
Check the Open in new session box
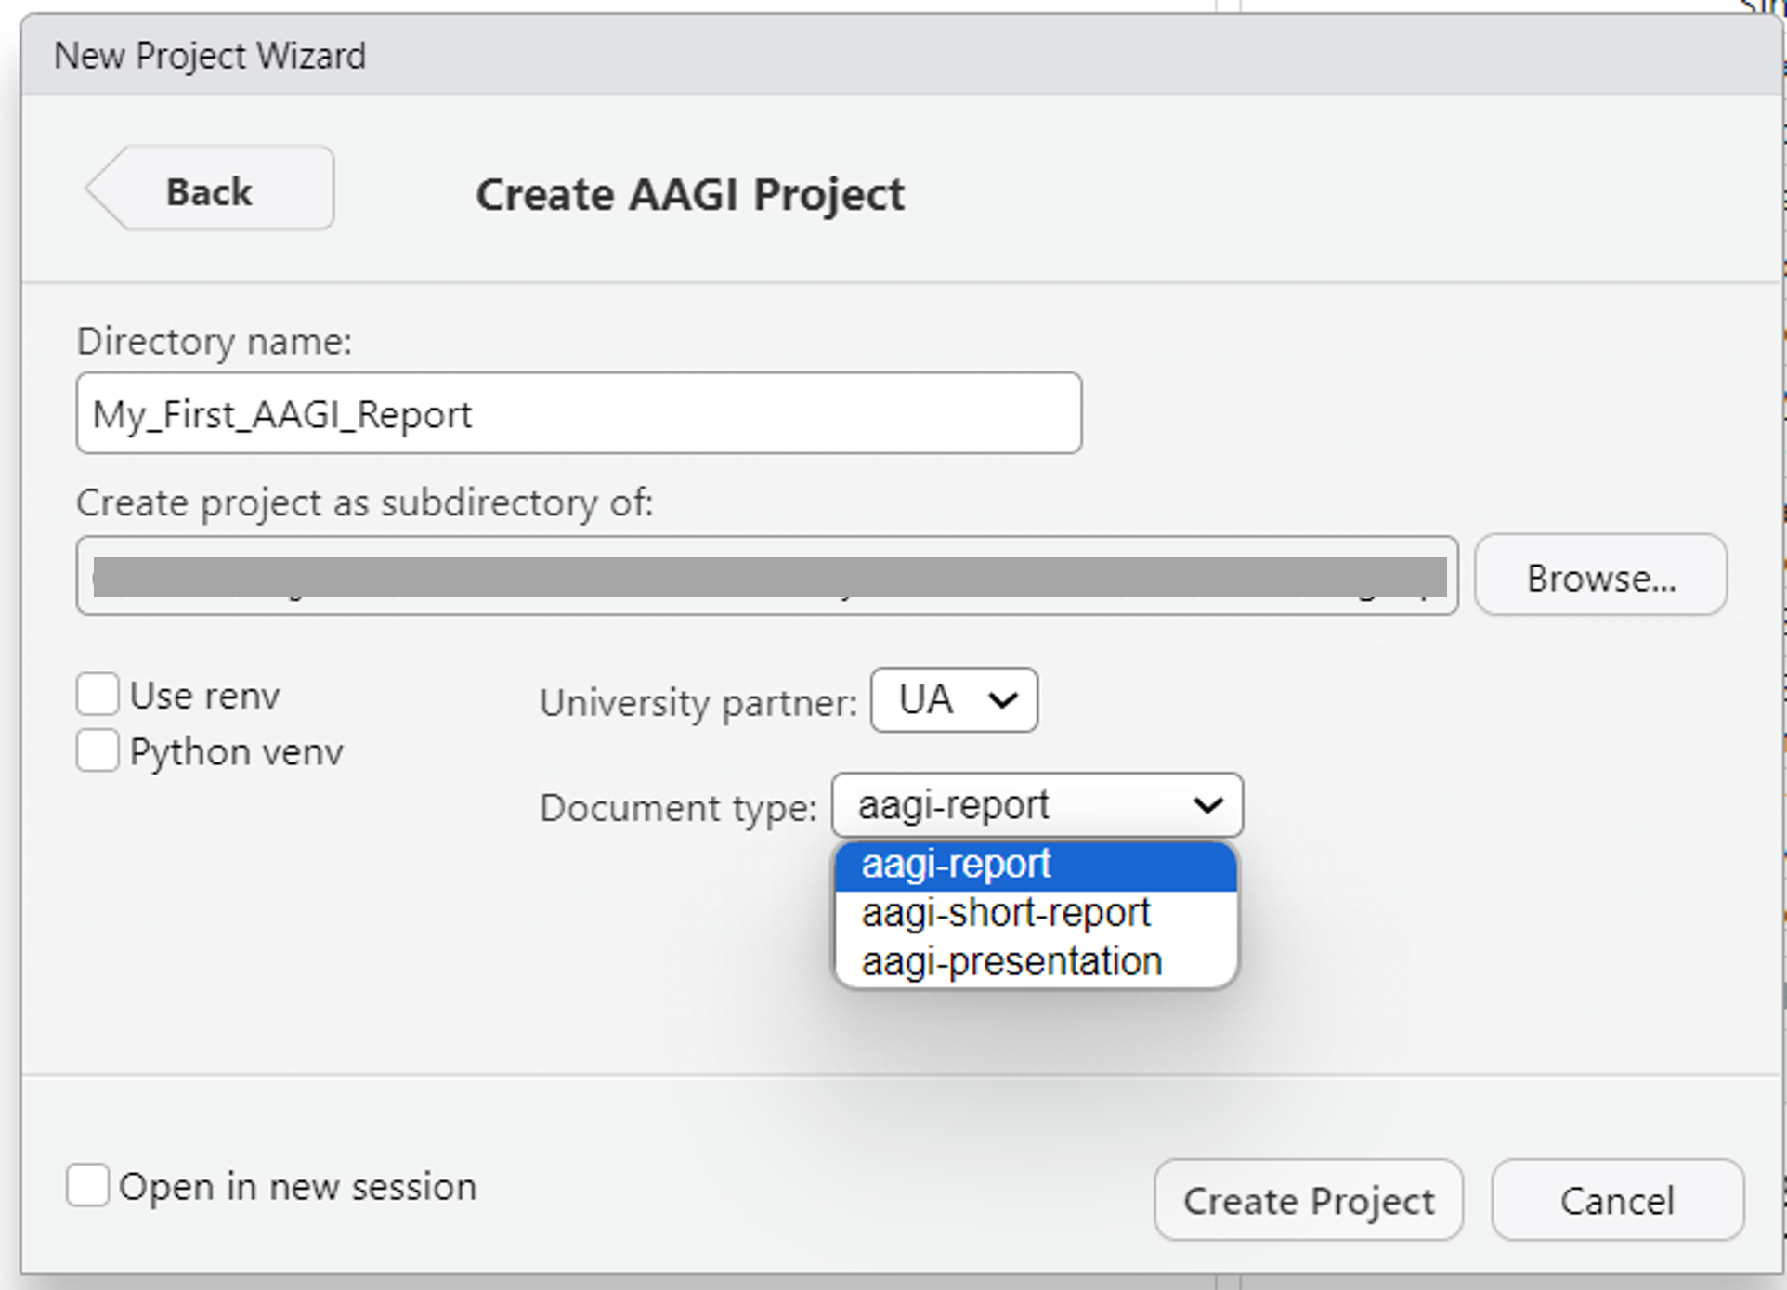88,1186
